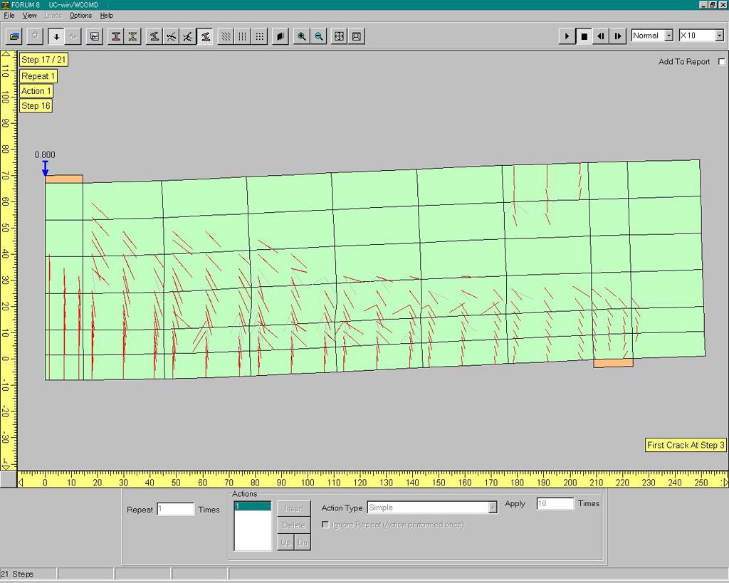
Task: Tick the Add To Report checkbox
Action: pyautogui.click(x=722, y=62)
